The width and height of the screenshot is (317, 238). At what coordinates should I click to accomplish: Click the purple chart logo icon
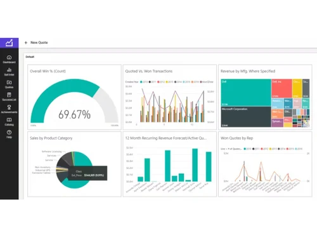[x=9, y=43]
